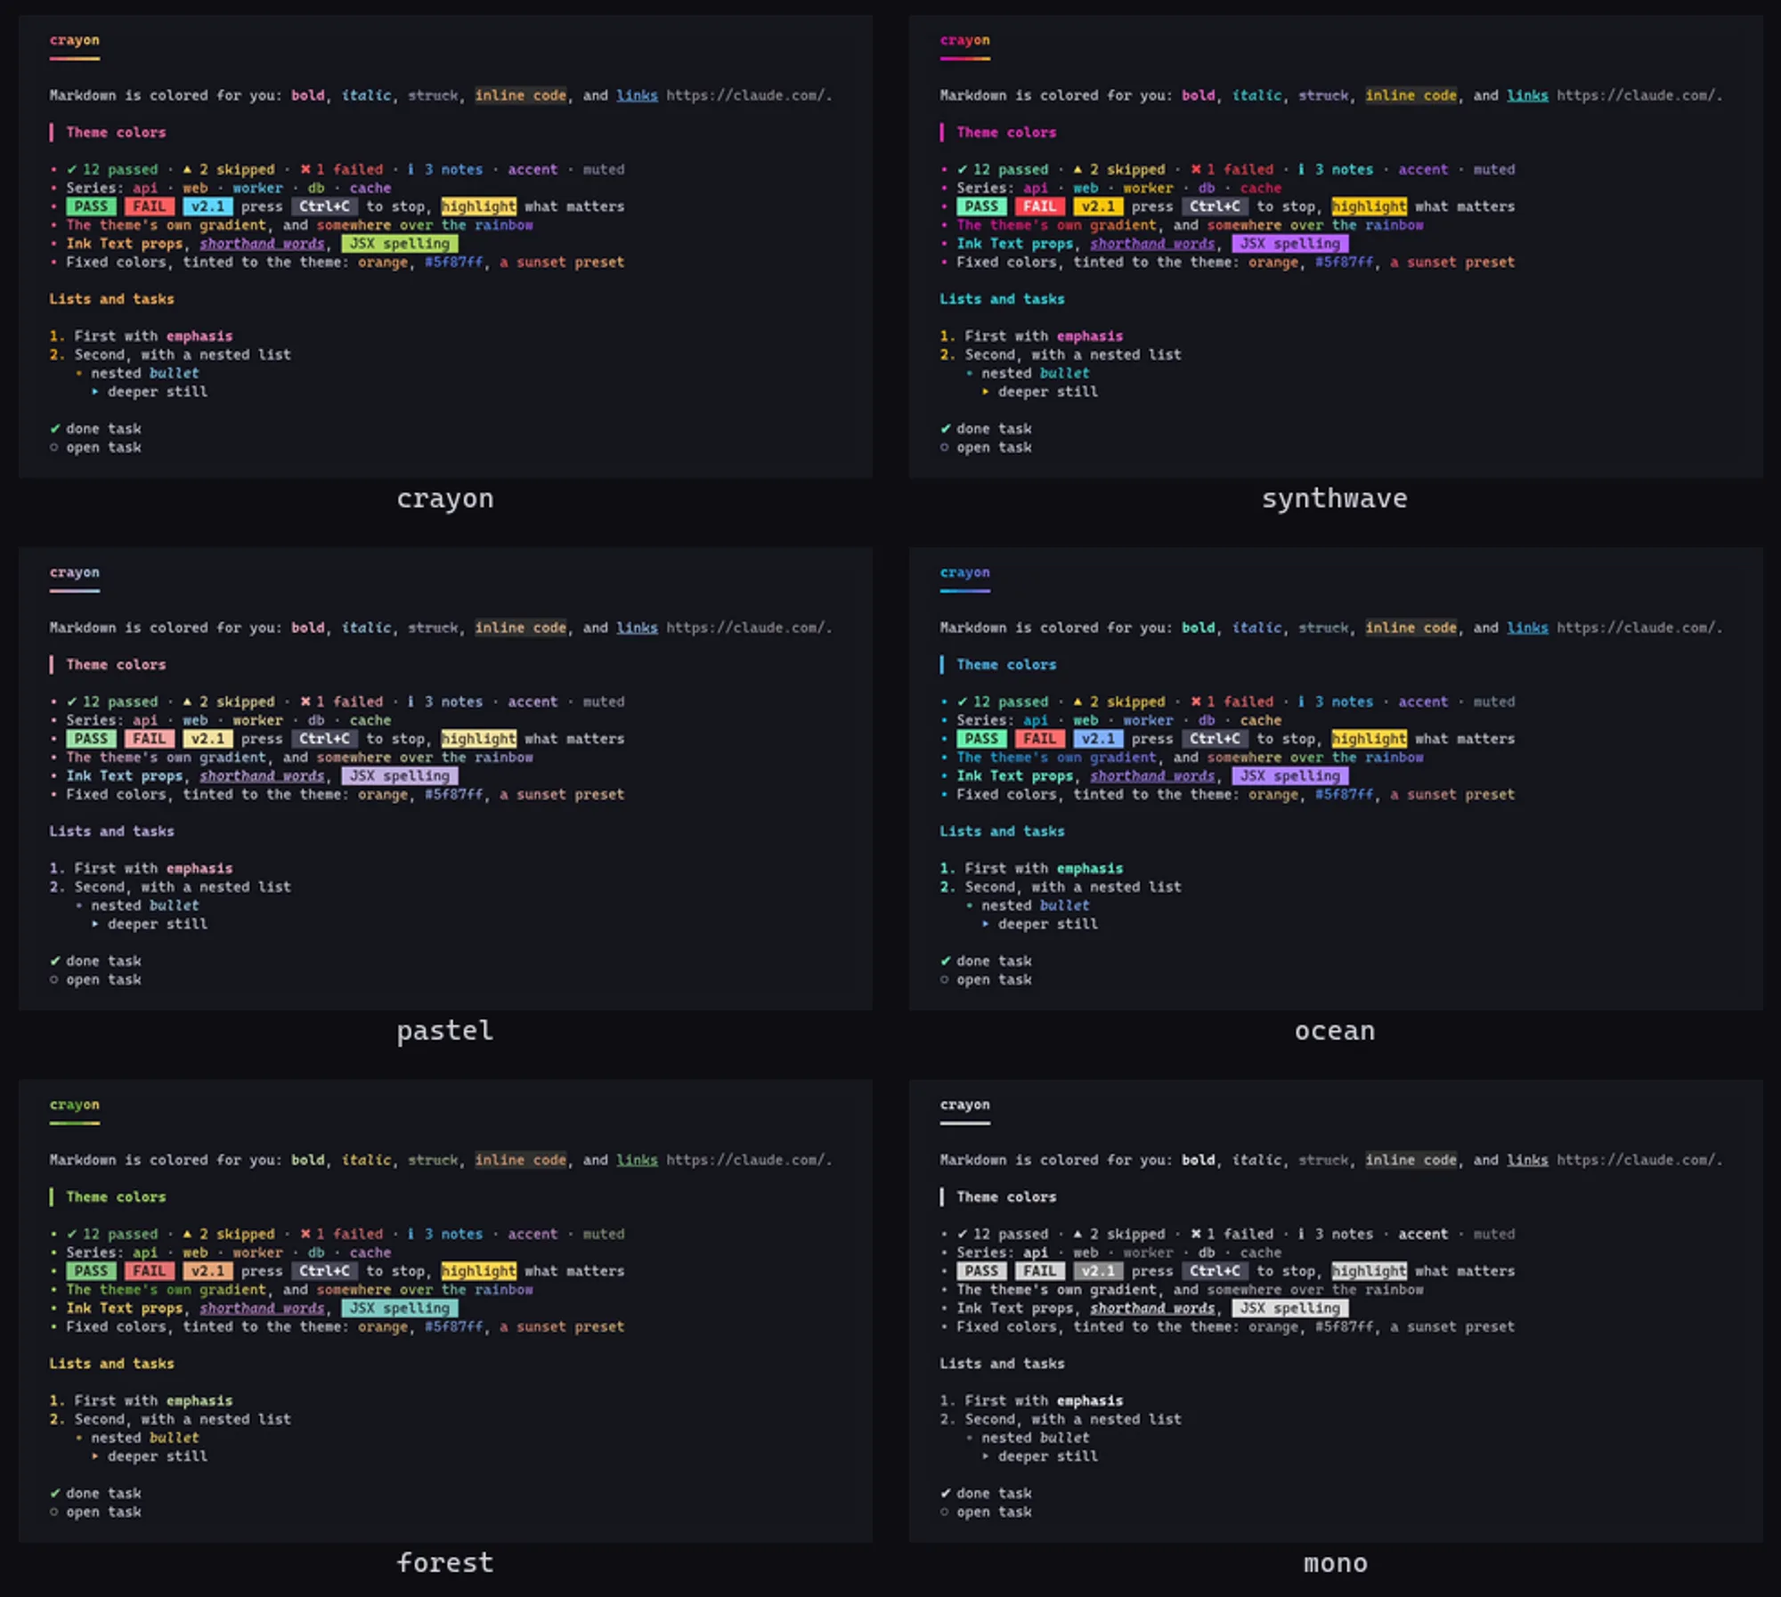
Task: Select the 'pastel' theme caption
Action: (x=444, y=1031)
